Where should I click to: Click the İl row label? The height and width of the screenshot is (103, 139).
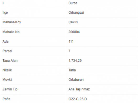tap(3, 3)
